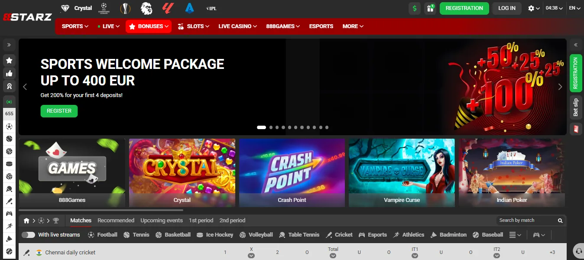Select the esports gamepad in left sidebar
The image size is (584, 260).
click(9, 214)
